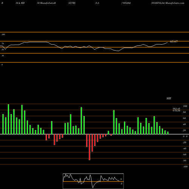Click the 'SI MunafaSutraR' header text
Viewport: 189px width, 189px height.
click(x=46, y=3)
